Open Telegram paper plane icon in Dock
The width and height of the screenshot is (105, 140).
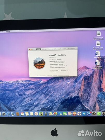point(84,114)
